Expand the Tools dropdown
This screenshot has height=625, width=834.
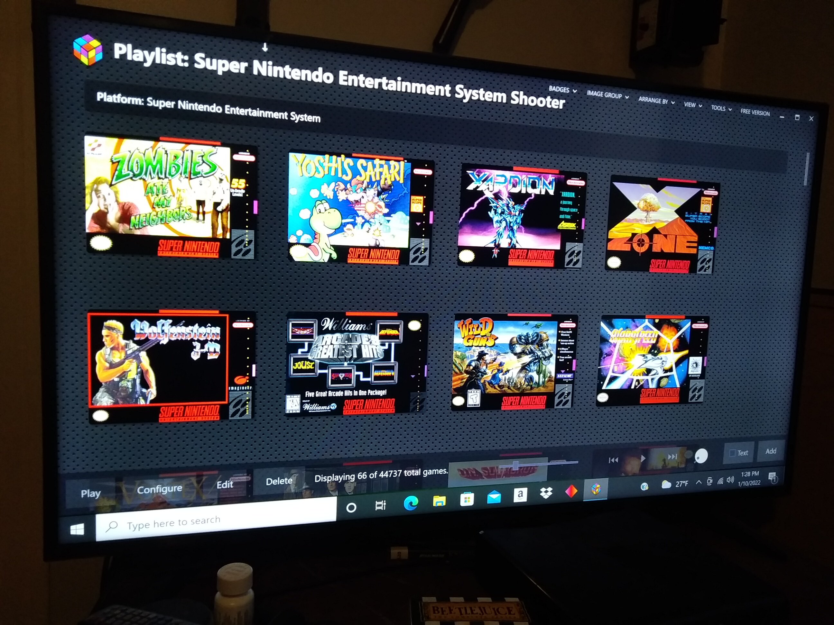721,108
